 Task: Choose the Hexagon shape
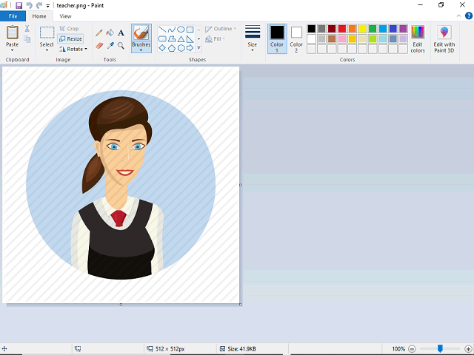[x=181, y=48]
